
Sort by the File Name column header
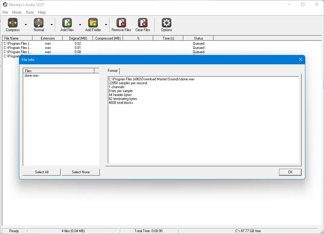pyautogui.click(x=17, y=38)
